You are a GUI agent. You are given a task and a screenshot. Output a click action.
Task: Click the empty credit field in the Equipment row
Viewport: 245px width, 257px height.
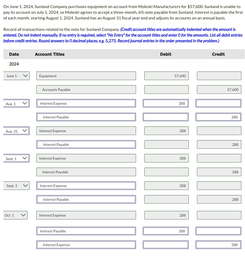click(219, 76)
